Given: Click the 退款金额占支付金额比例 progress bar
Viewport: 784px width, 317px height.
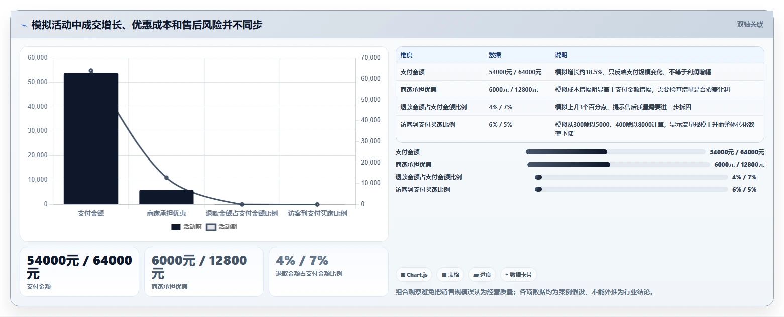Looking at the screenshot, I should [x=631, y=177].
